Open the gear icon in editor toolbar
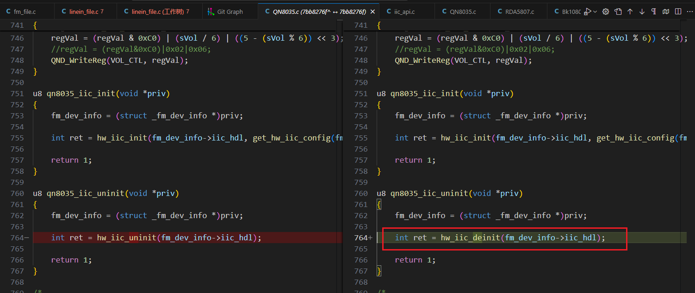This screenshot has height=293, width=695. point(606,12)
